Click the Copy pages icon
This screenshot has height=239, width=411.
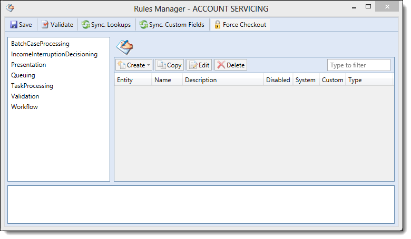[161, 65]
